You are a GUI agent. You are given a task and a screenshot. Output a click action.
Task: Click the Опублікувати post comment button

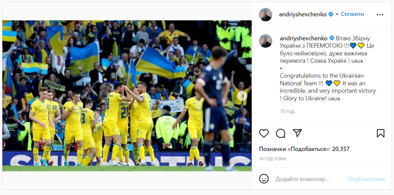366,179
